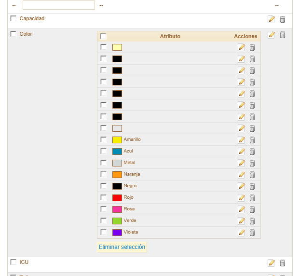The height and width of the screenshot is (276, 299).
Task: Delete the Rojo color attribute
Action: click(x=252, y=198)
